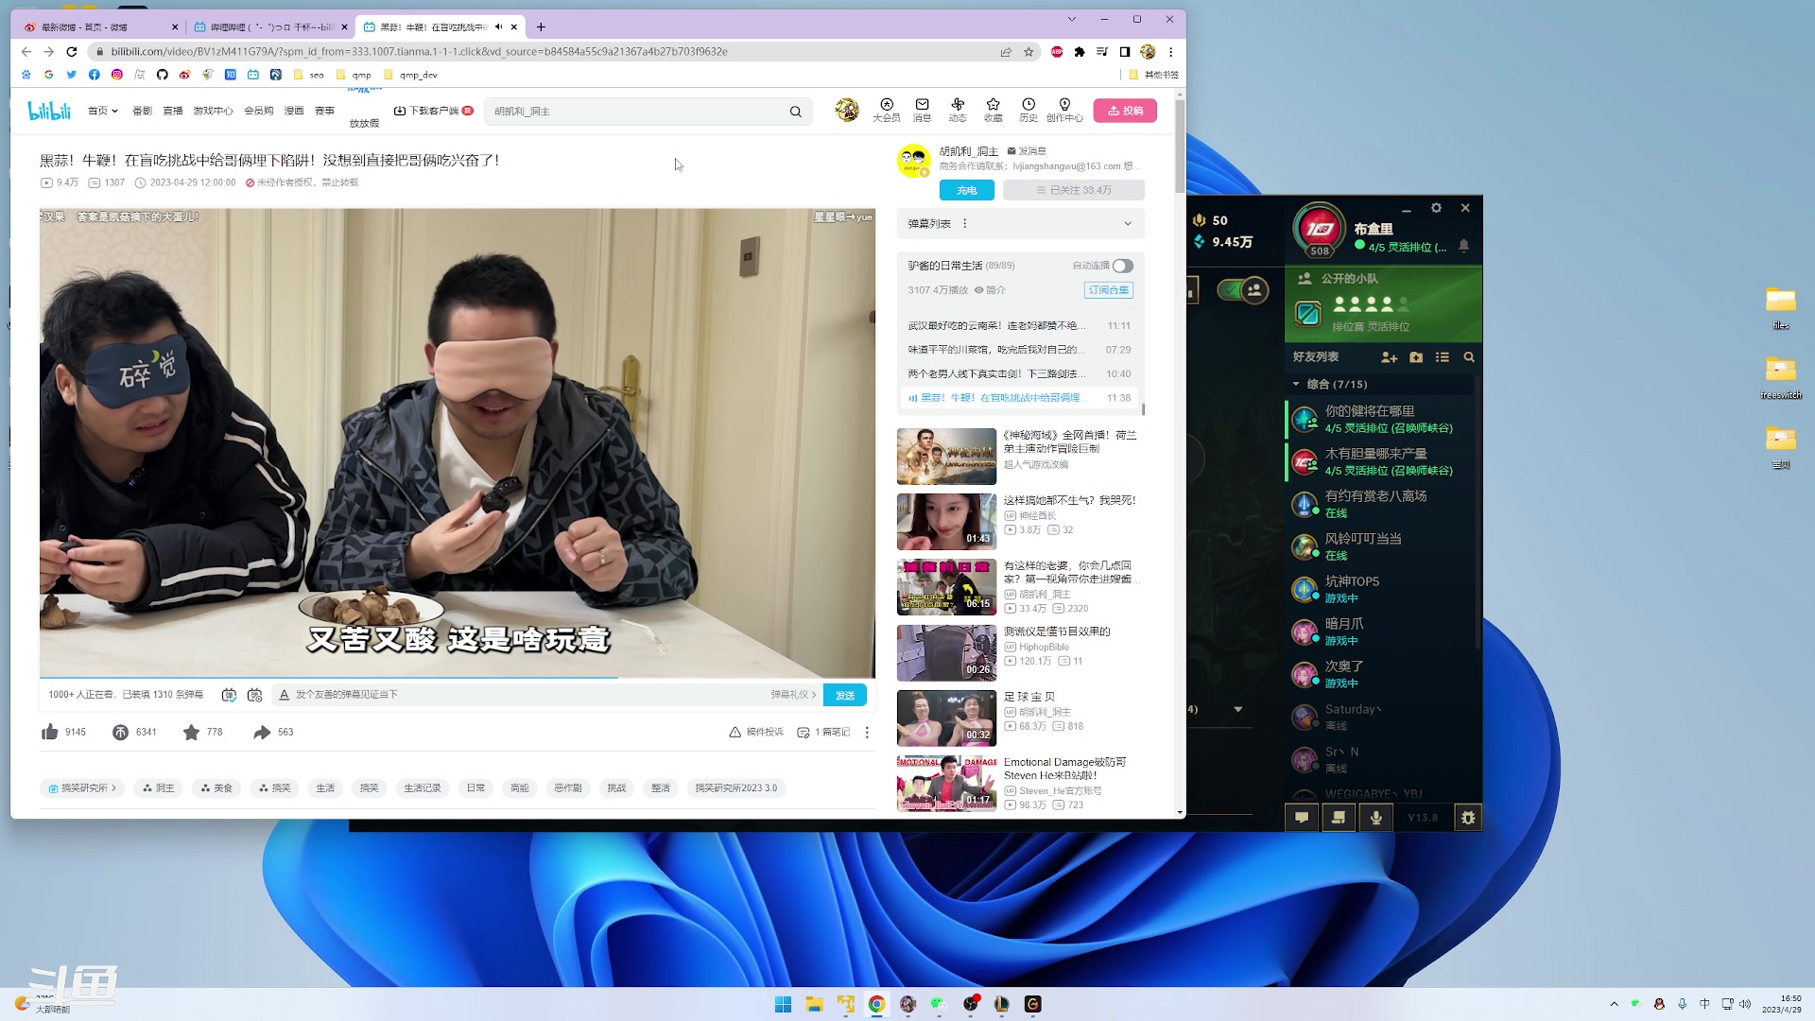This screenshot has width=1815, height=1021.
Task: Open the 首页 dropdown in the header
Action: coord(103,111)
